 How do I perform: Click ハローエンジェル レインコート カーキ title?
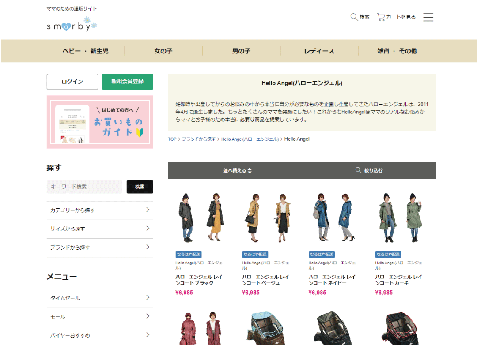pyautogui.click(x=399, y=280)
